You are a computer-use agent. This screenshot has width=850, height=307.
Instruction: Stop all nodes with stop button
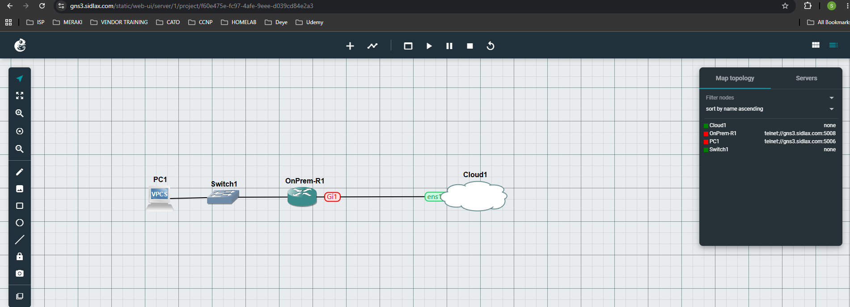click(470, 46)
